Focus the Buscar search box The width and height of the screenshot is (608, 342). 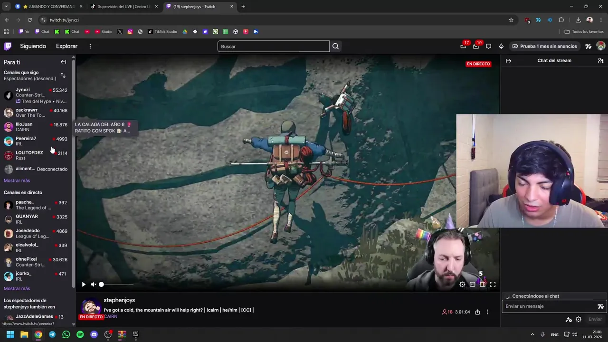click(x=274, y=46)
